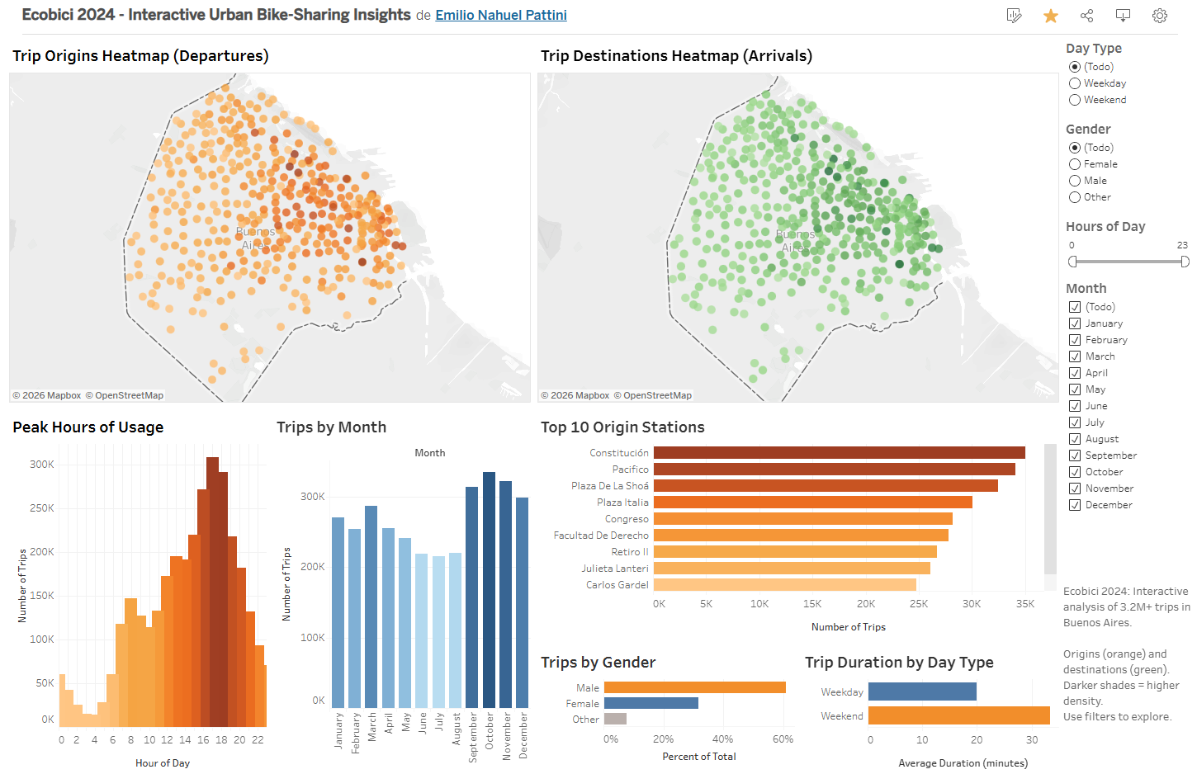Uncheck the January month checkbox
This screenshot has height=774, width=1197.
1075,323
